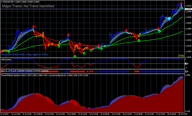This screenshot has height=116, width=192.
Task: Click the yuriytokman@gmail.com text
Action: (57, 76)
